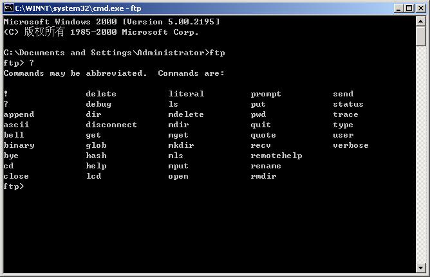This screenshot has height=277, width=430.
Task: Minimize the cmd.exe window
Action: click(398, 8)
